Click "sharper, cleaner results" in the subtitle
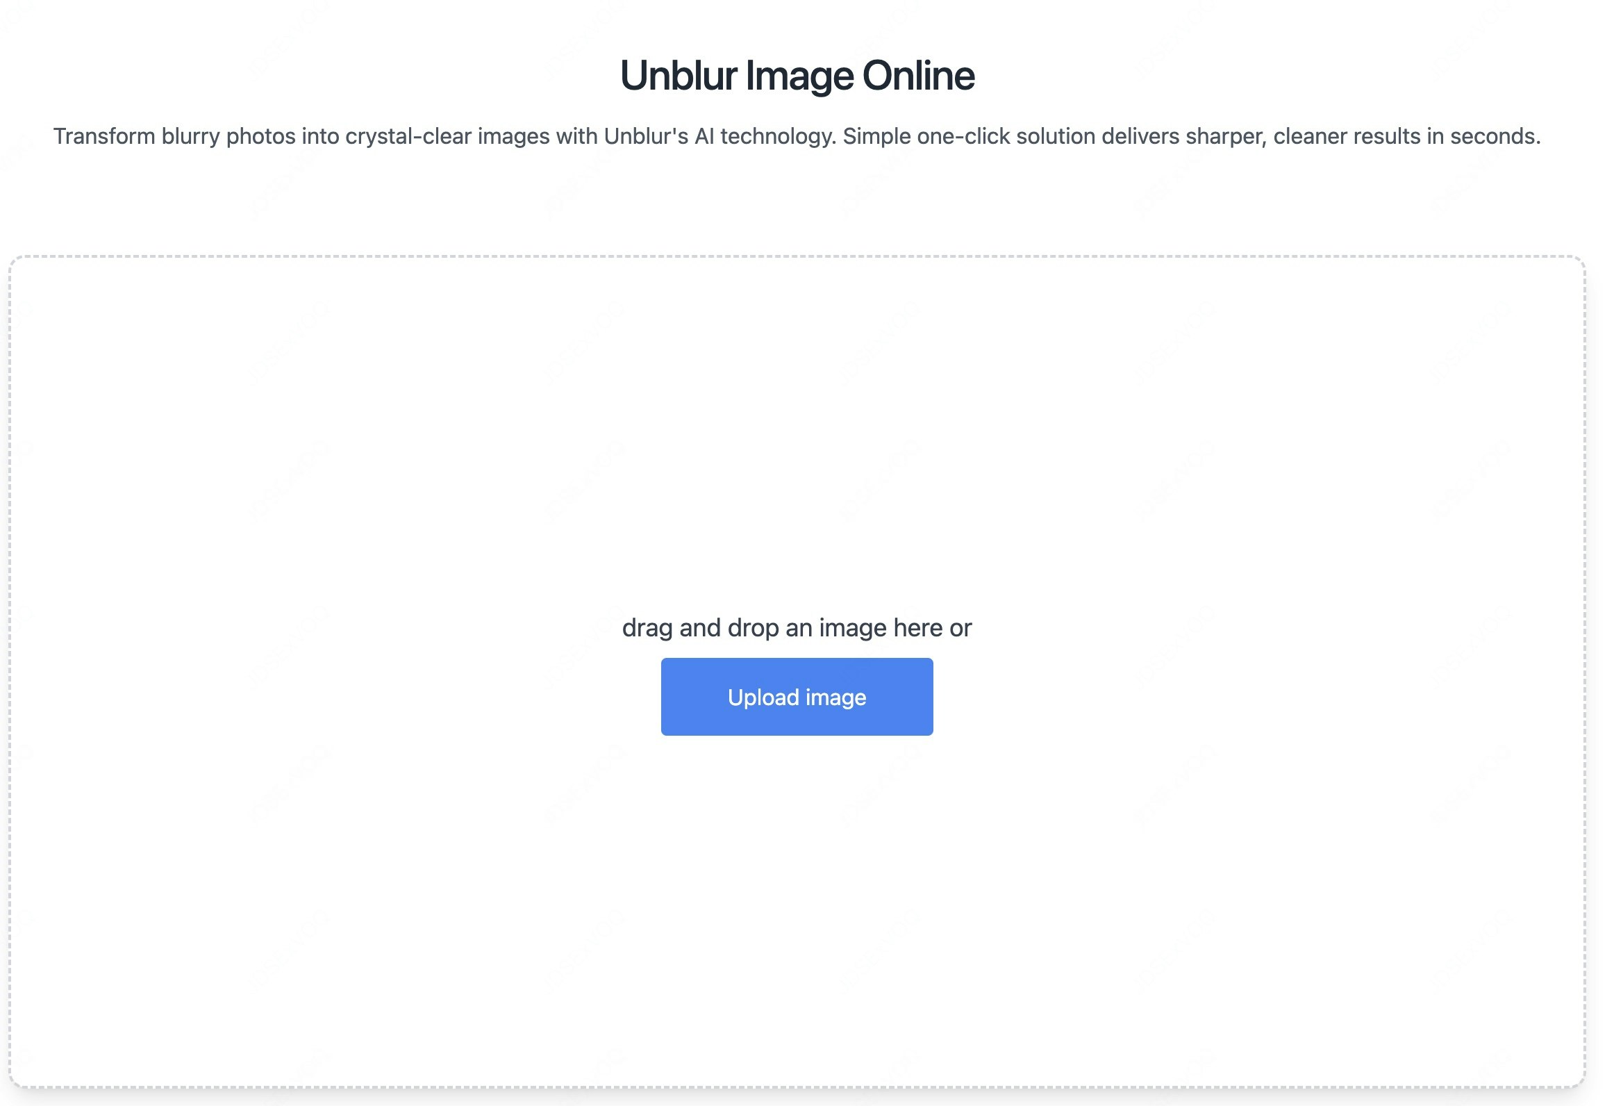The image size is (1614, 1106). pos(1303,136)
